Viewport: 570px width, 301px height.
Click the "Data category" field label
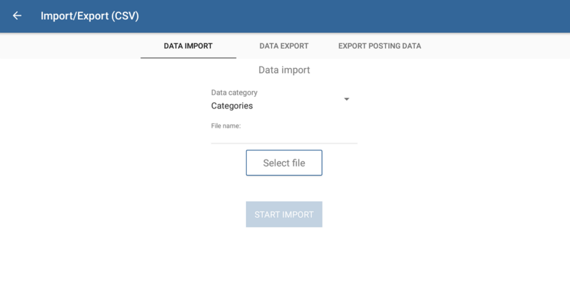click(x=234, y=92)
